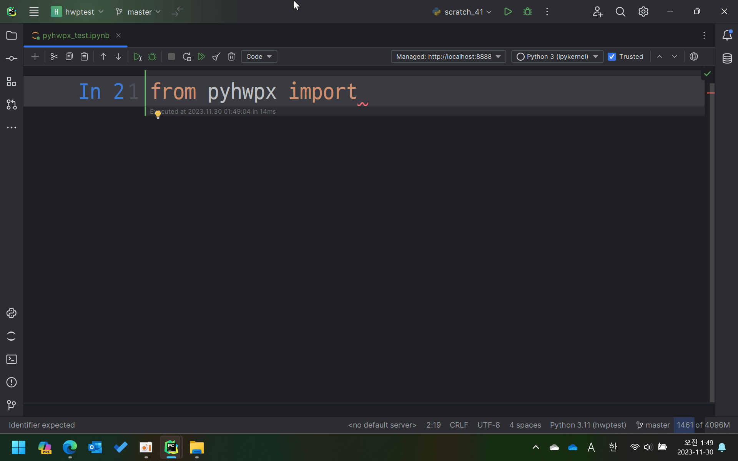Open the Python Packages tool window
The image size is (738, 461).
(x=12, y=313)
